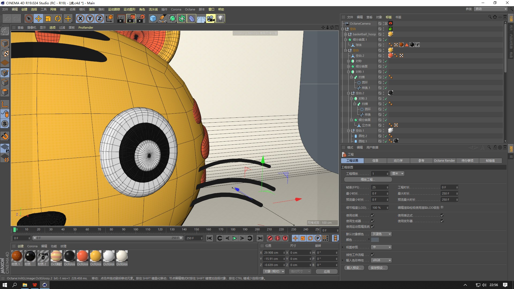Viewport: 514px width, 289px height.
Task: Toggle layer flag of basketball_hoop object
Action: (380, 34)
